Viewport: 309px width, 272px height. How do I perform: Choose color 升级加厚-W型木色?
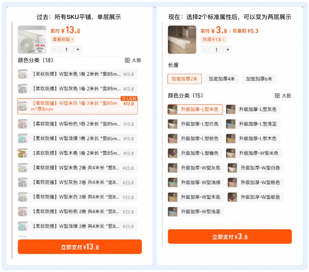[x=196, y=197]
